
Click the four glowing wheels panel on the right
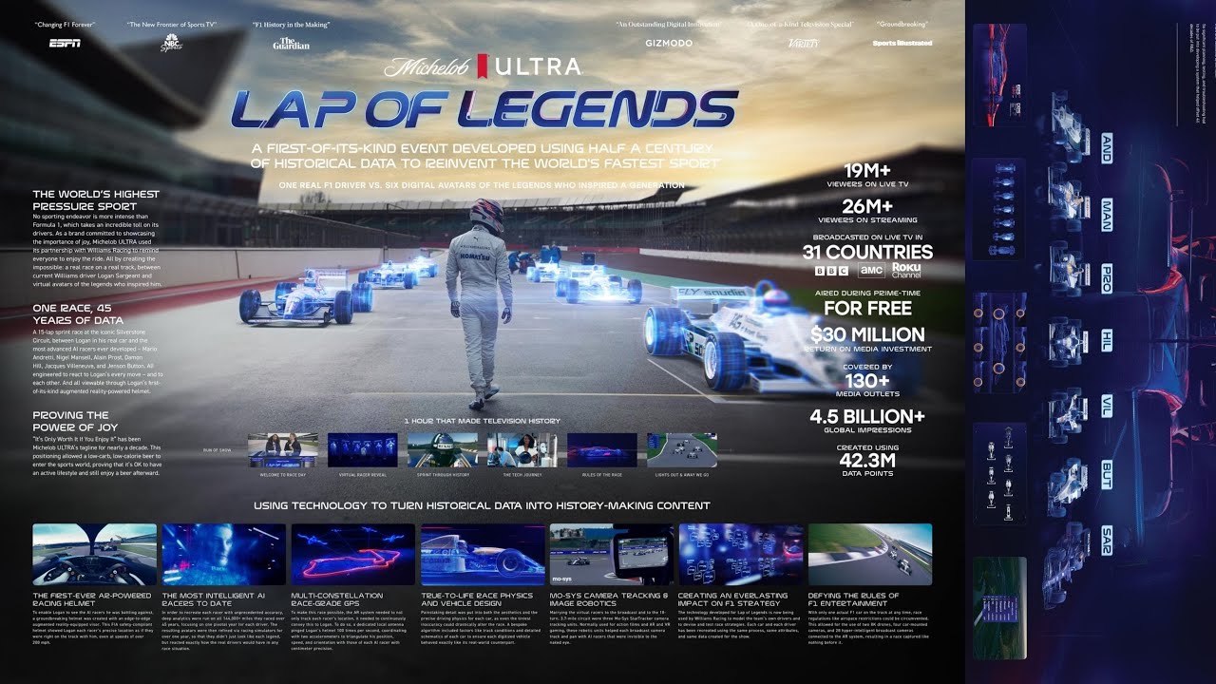pos(999,342)
